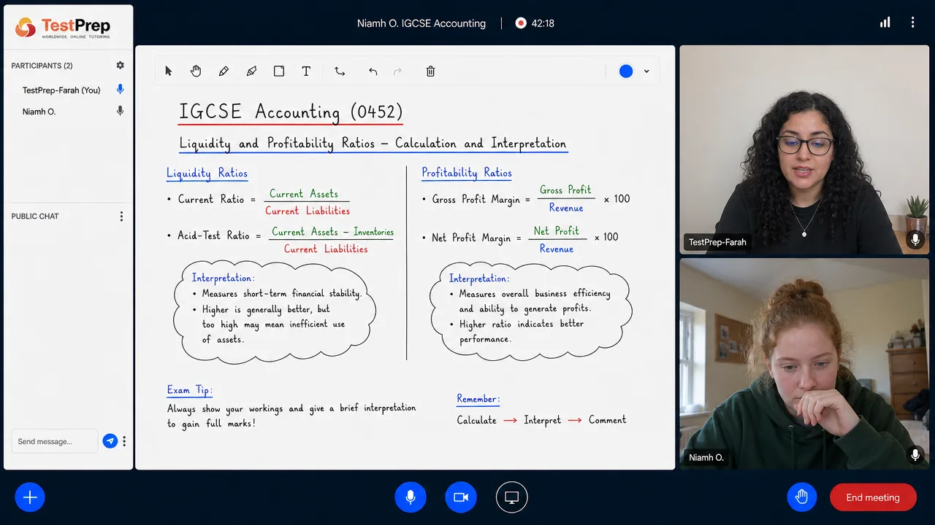This screenshot has height=525, width=935.
Task: Open connection signal strength indicator
Action: click(x=885, y=23)
